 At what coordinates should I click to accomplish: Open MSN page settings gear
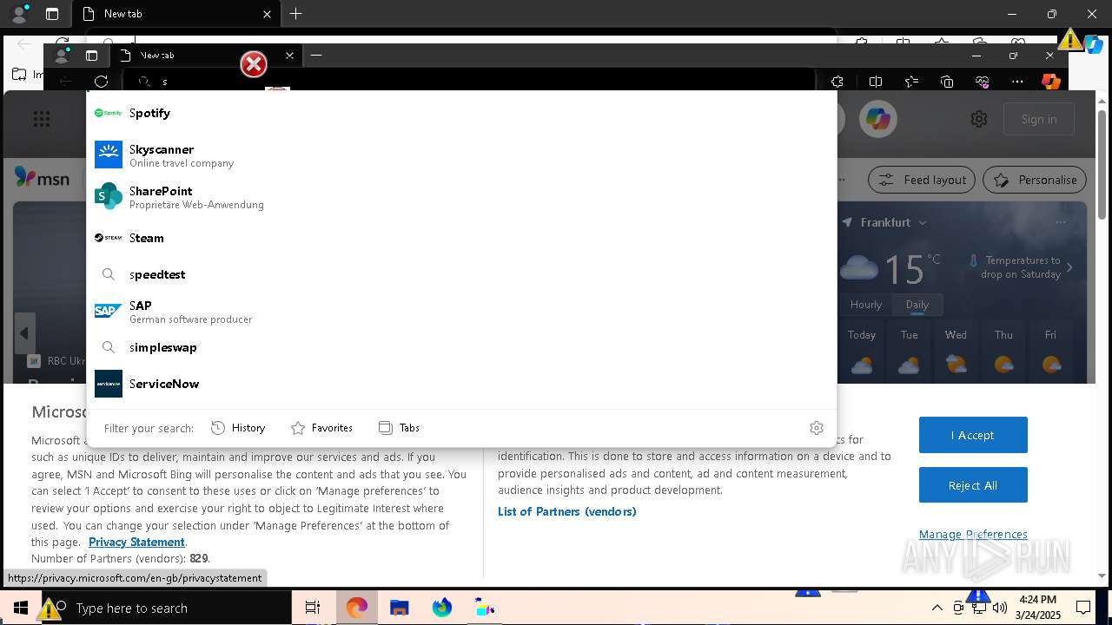(x=979, y=119)
